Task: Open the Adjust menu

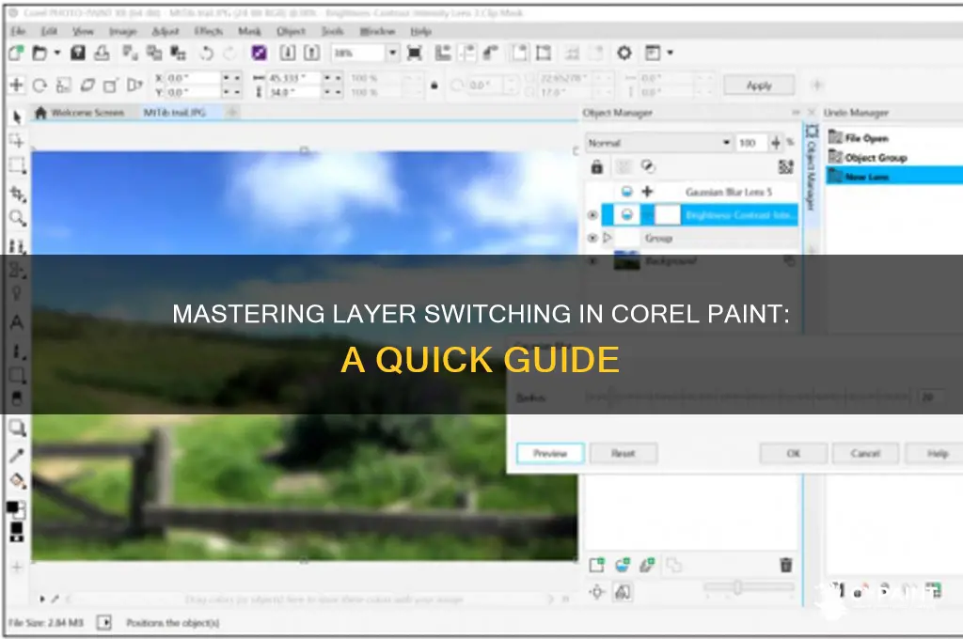Action: (x=165, y=31)
